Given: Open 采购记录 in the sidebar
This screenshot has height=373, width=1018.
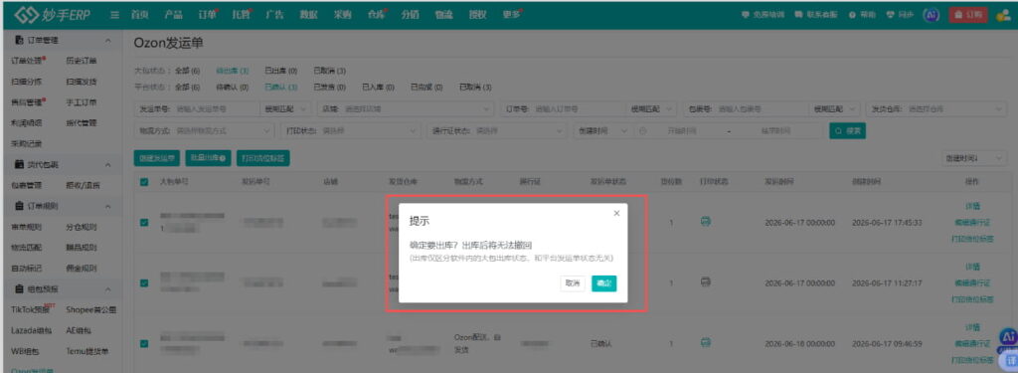Looking at the screenshot, I should pyautogui.click(x=26, y=143).
